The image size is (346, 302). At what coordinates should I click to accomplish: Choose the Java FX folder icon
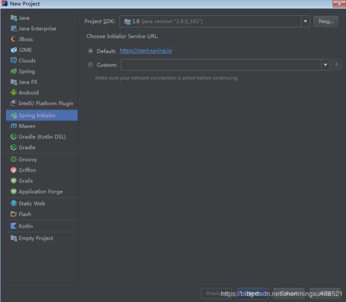pos(14,82)
